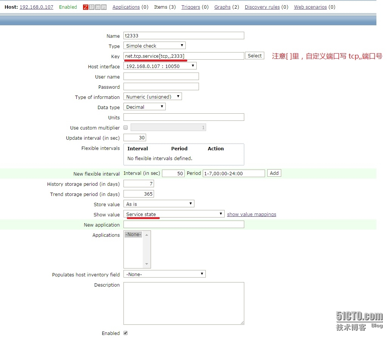The height and width of the screenshot is (338, 390).
Task: Click the User name input field
Action: tap(161, 76)
